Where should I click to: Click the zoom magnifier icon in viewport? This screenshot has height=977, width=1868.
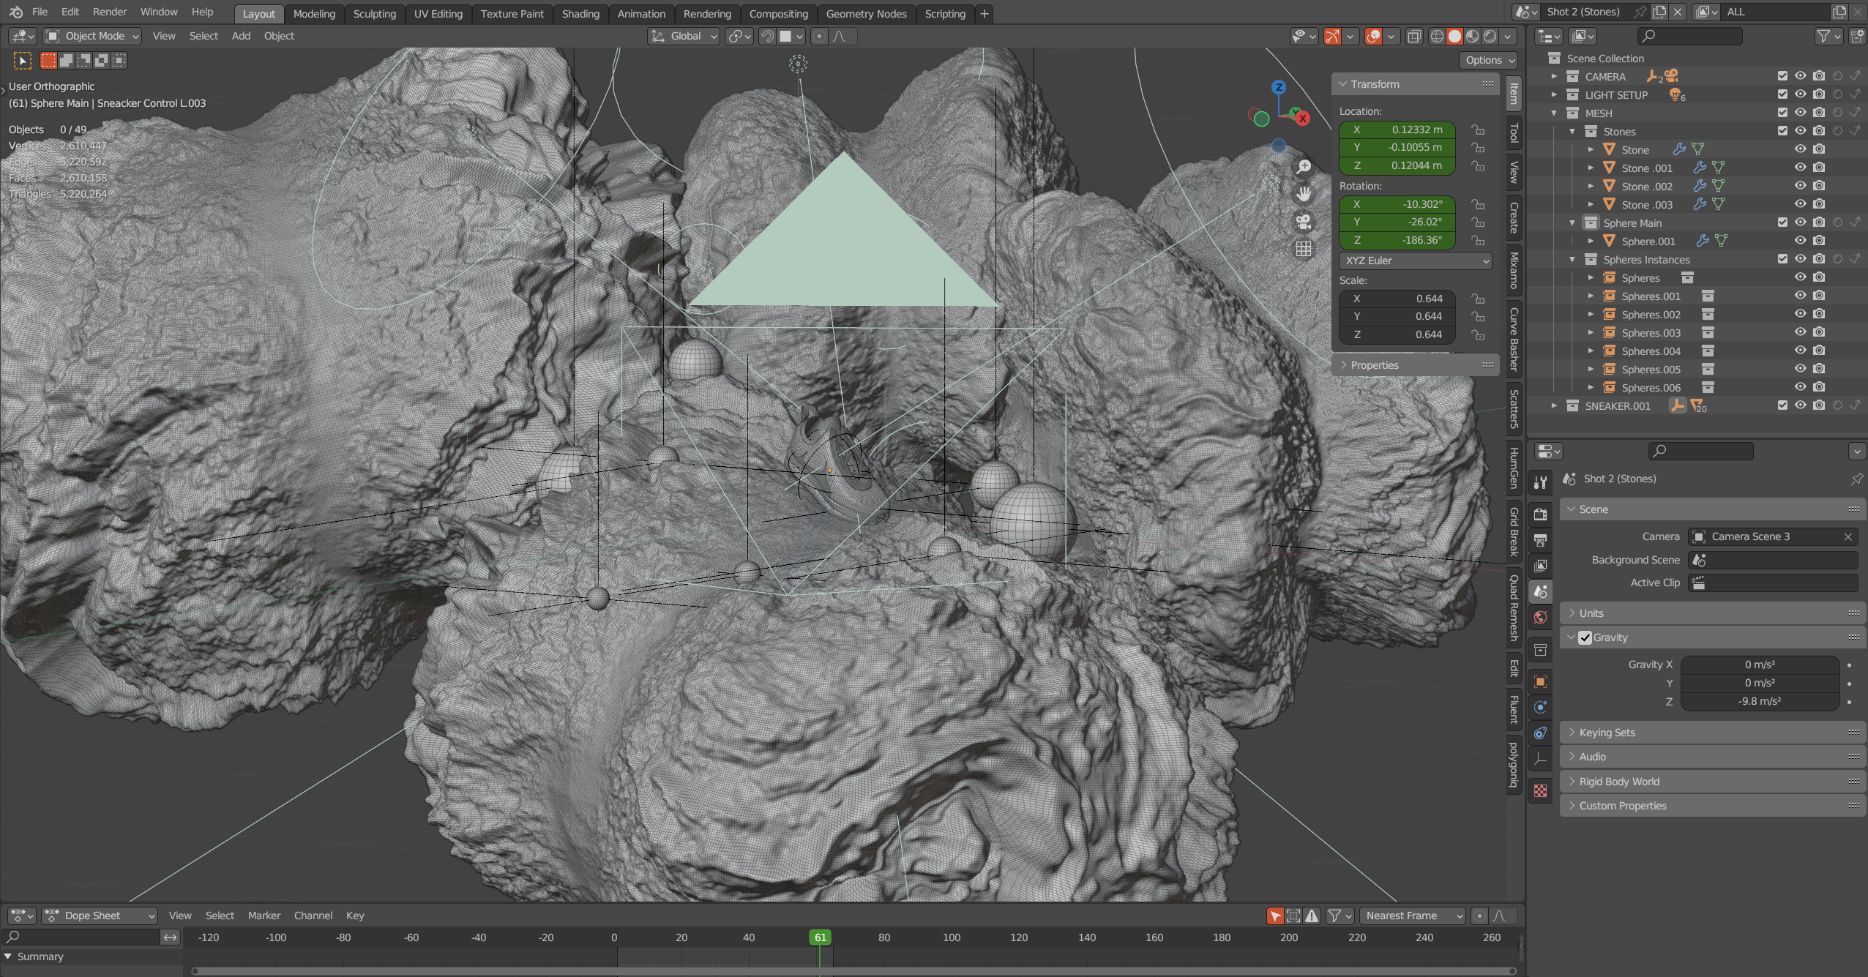(x=1304, y=167)
